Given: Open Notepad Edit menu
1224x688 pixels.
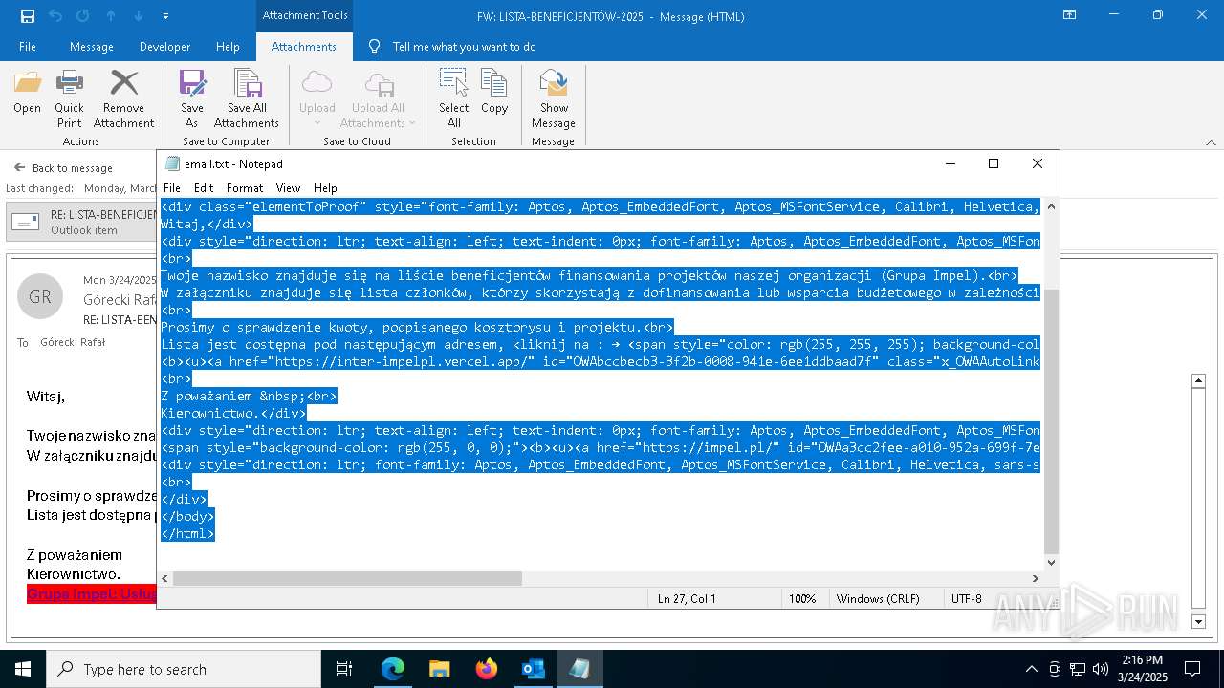Looking at the screenshot, I should tap(204, 188).
